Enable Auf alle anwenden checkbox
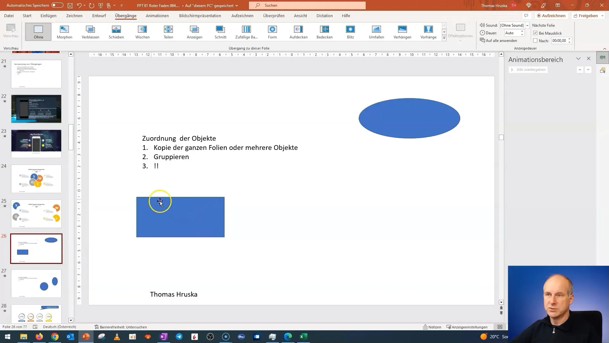The image size is (609, 343). [x=501, y=41]
